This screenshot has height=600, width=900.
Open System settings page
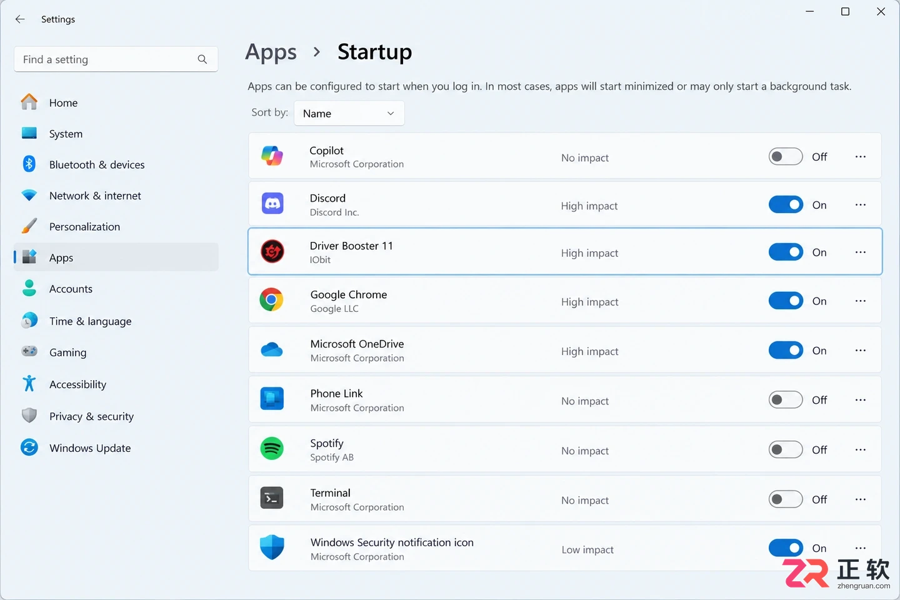pos(116,133)
